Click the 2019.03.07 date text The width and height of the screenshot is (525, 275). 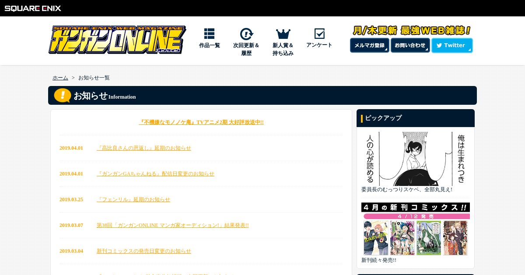coord(71,225)
